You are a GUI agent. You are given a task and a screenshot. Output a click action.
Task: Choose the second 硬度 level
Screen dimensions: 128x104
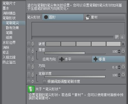[x=68, y=44]
